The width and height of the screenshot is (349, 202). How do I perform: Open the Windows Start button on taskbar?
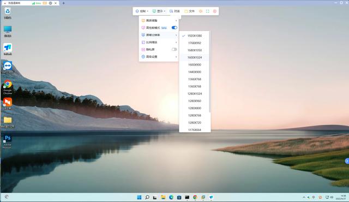tap(140, 197)
